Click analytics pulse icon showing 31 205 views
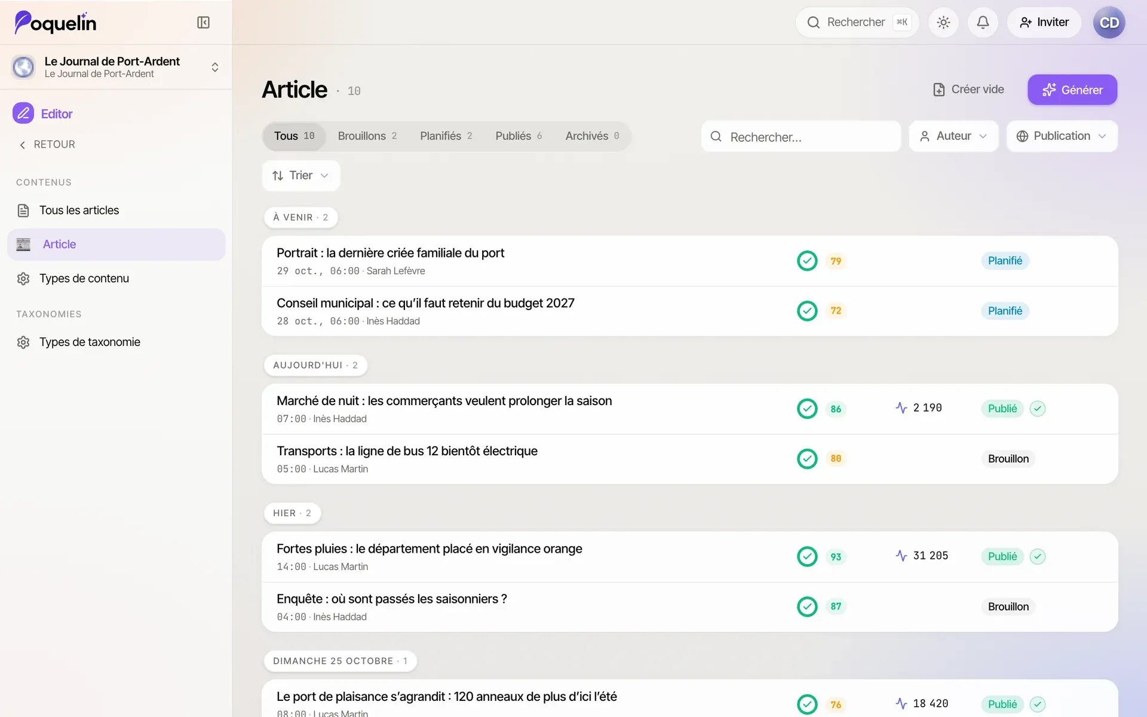This screenshot has height=717, width=1147. 901,556
